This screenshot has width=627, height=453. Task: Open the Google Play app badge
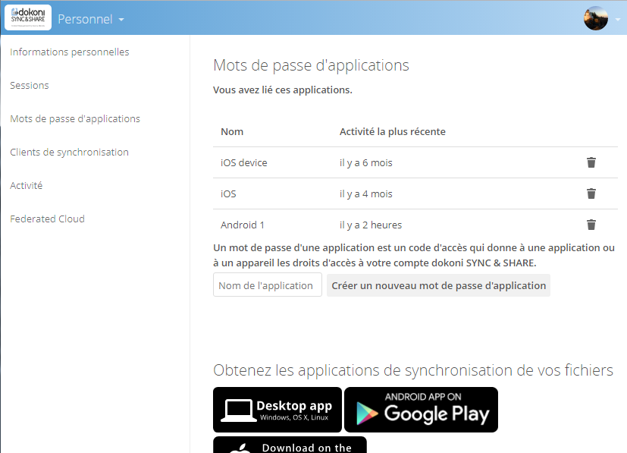pos(421,410)
